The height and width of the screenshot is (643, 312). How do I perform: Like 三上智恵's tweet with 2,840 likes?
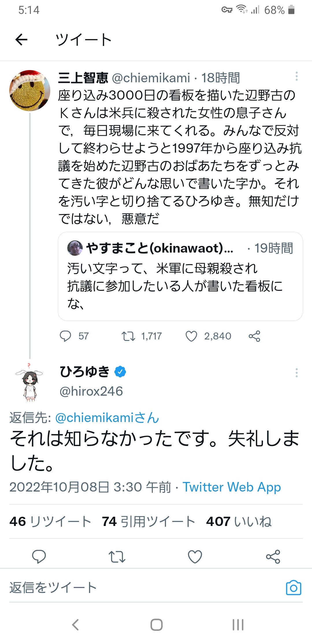pyautogui.click(x=191, y=336)
